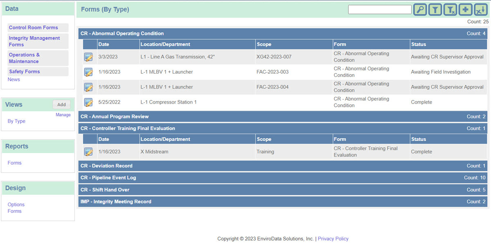Click the Add button in Views

point(61,104)
